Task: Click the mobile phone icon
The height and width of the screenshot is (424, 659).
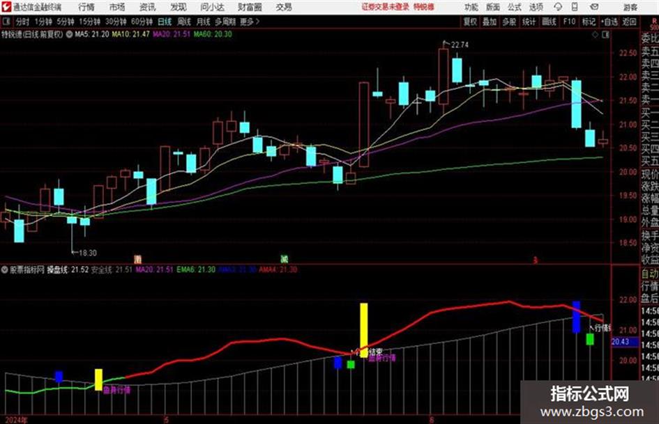Action: pyautogui.click(x=575, y=7)
